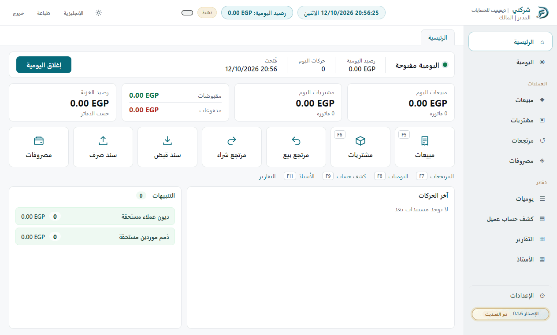Click the المرتجعات F7 shortcut link
This screenshot has width=557, height=335.
435,176
